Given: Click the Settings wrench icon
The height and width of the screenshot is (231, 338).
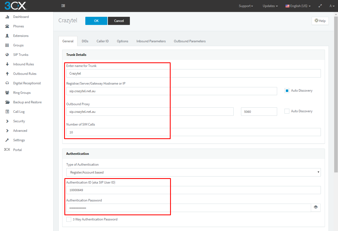Looking at the screenshot, I should [x=7, y=140].
